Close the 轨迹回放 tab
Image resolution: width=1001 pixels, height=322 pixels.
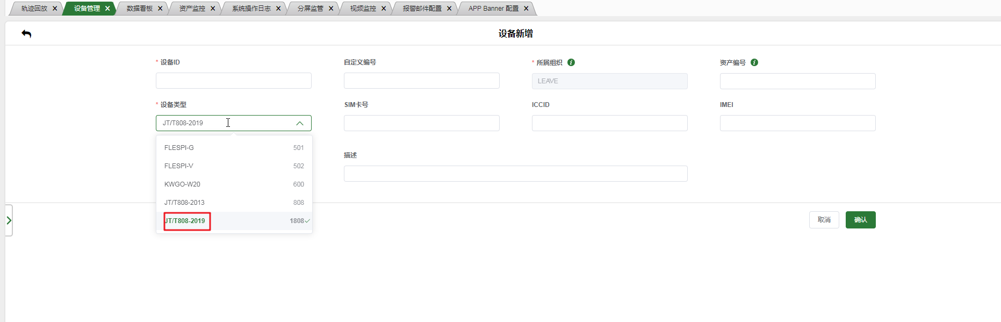tap(55, 9)
